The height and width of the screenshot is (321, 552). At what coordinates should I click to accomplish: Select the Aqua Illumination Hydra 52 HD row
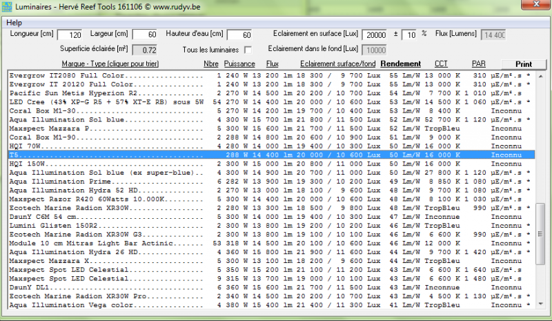coord(271,190)
